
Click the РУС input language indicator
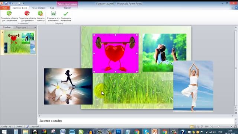tap(221, 132)
